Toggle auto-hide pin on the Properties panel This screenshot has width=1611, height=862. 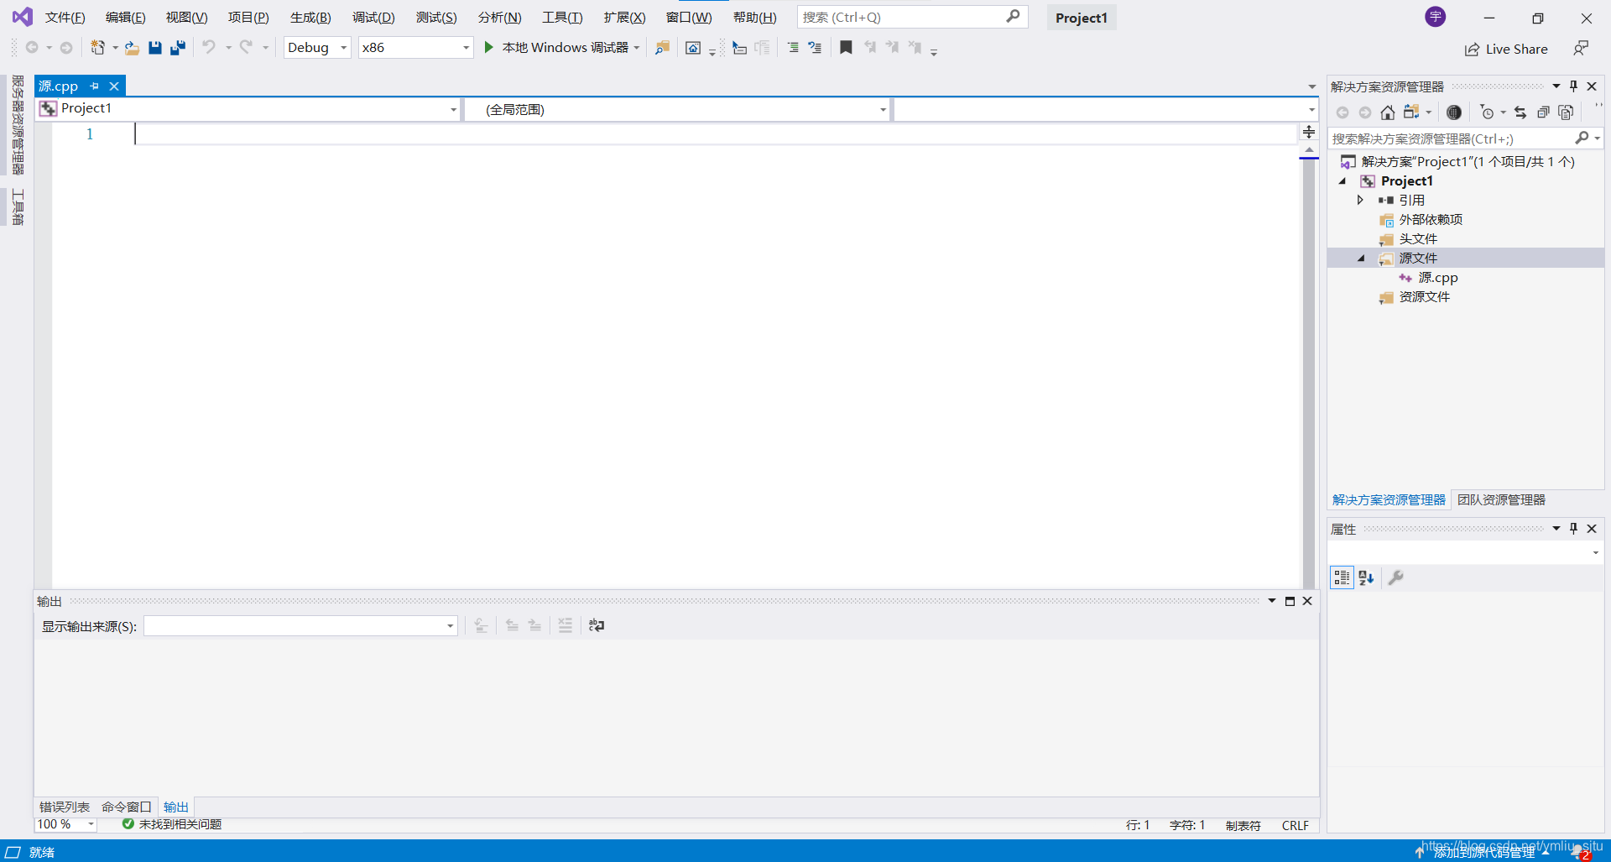tap(1574, 529)
